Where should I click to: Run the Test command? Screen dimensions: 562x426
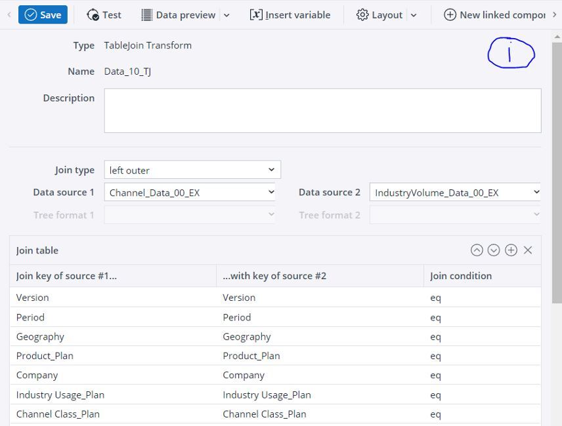point(104,14)
